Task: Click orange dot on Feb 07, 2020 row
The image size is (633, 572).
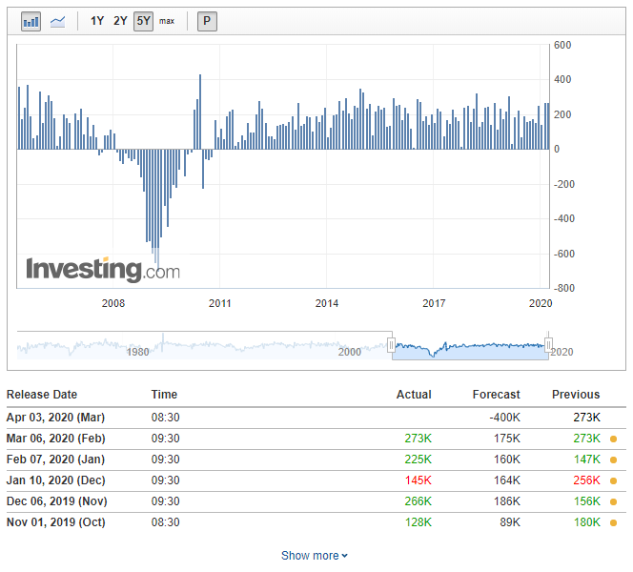Action: [613, 460]
